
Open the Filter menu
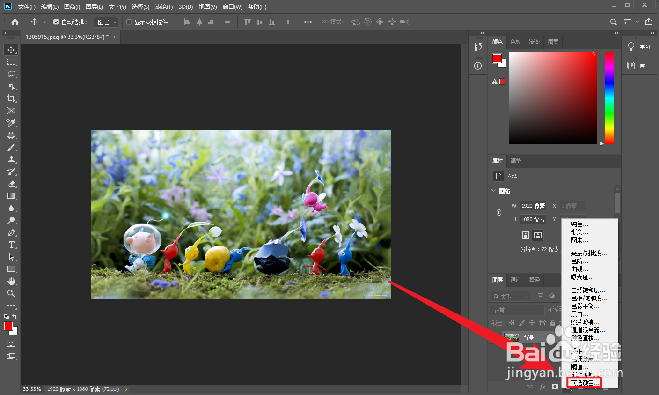click(164, 7)
